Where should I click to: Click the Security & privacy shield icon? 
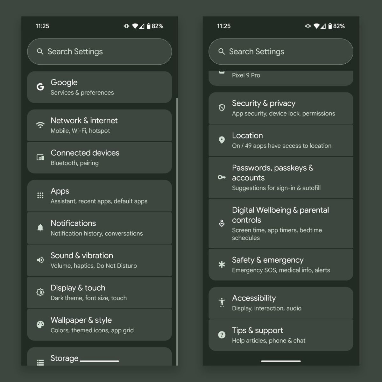pyautogui.click(x=222, y=108)
